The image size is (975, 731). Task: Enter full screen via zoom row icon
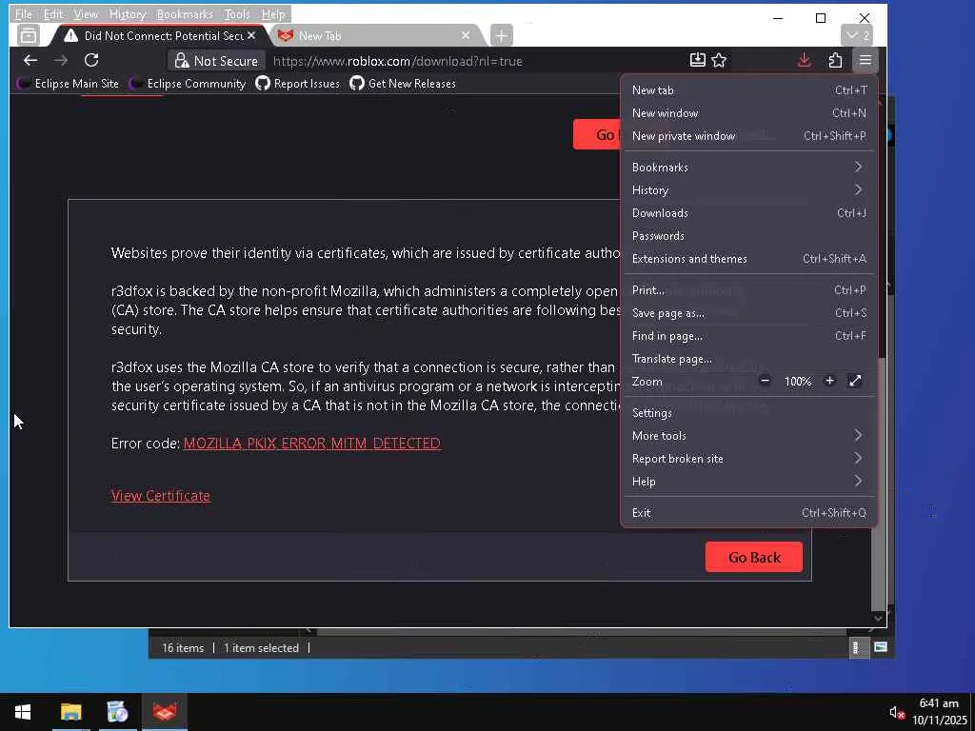tap(856, 381)
